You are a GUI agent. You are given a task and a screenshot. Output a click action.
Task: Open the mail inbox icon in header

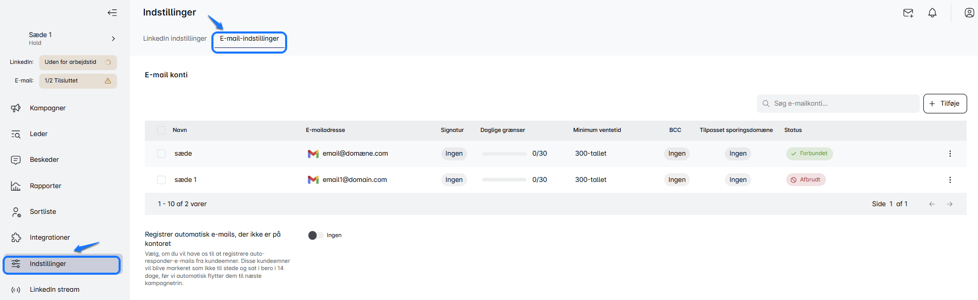908,13
